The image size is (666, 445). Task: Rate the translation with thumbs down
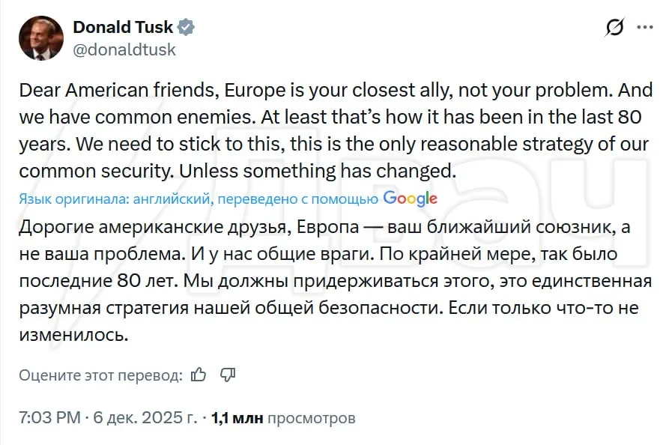pos(228,375)
